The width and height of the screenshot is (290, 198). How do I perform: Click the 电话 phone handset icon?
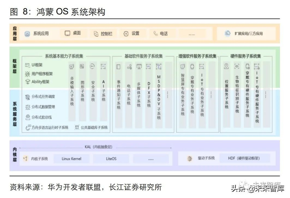[155, 33]
